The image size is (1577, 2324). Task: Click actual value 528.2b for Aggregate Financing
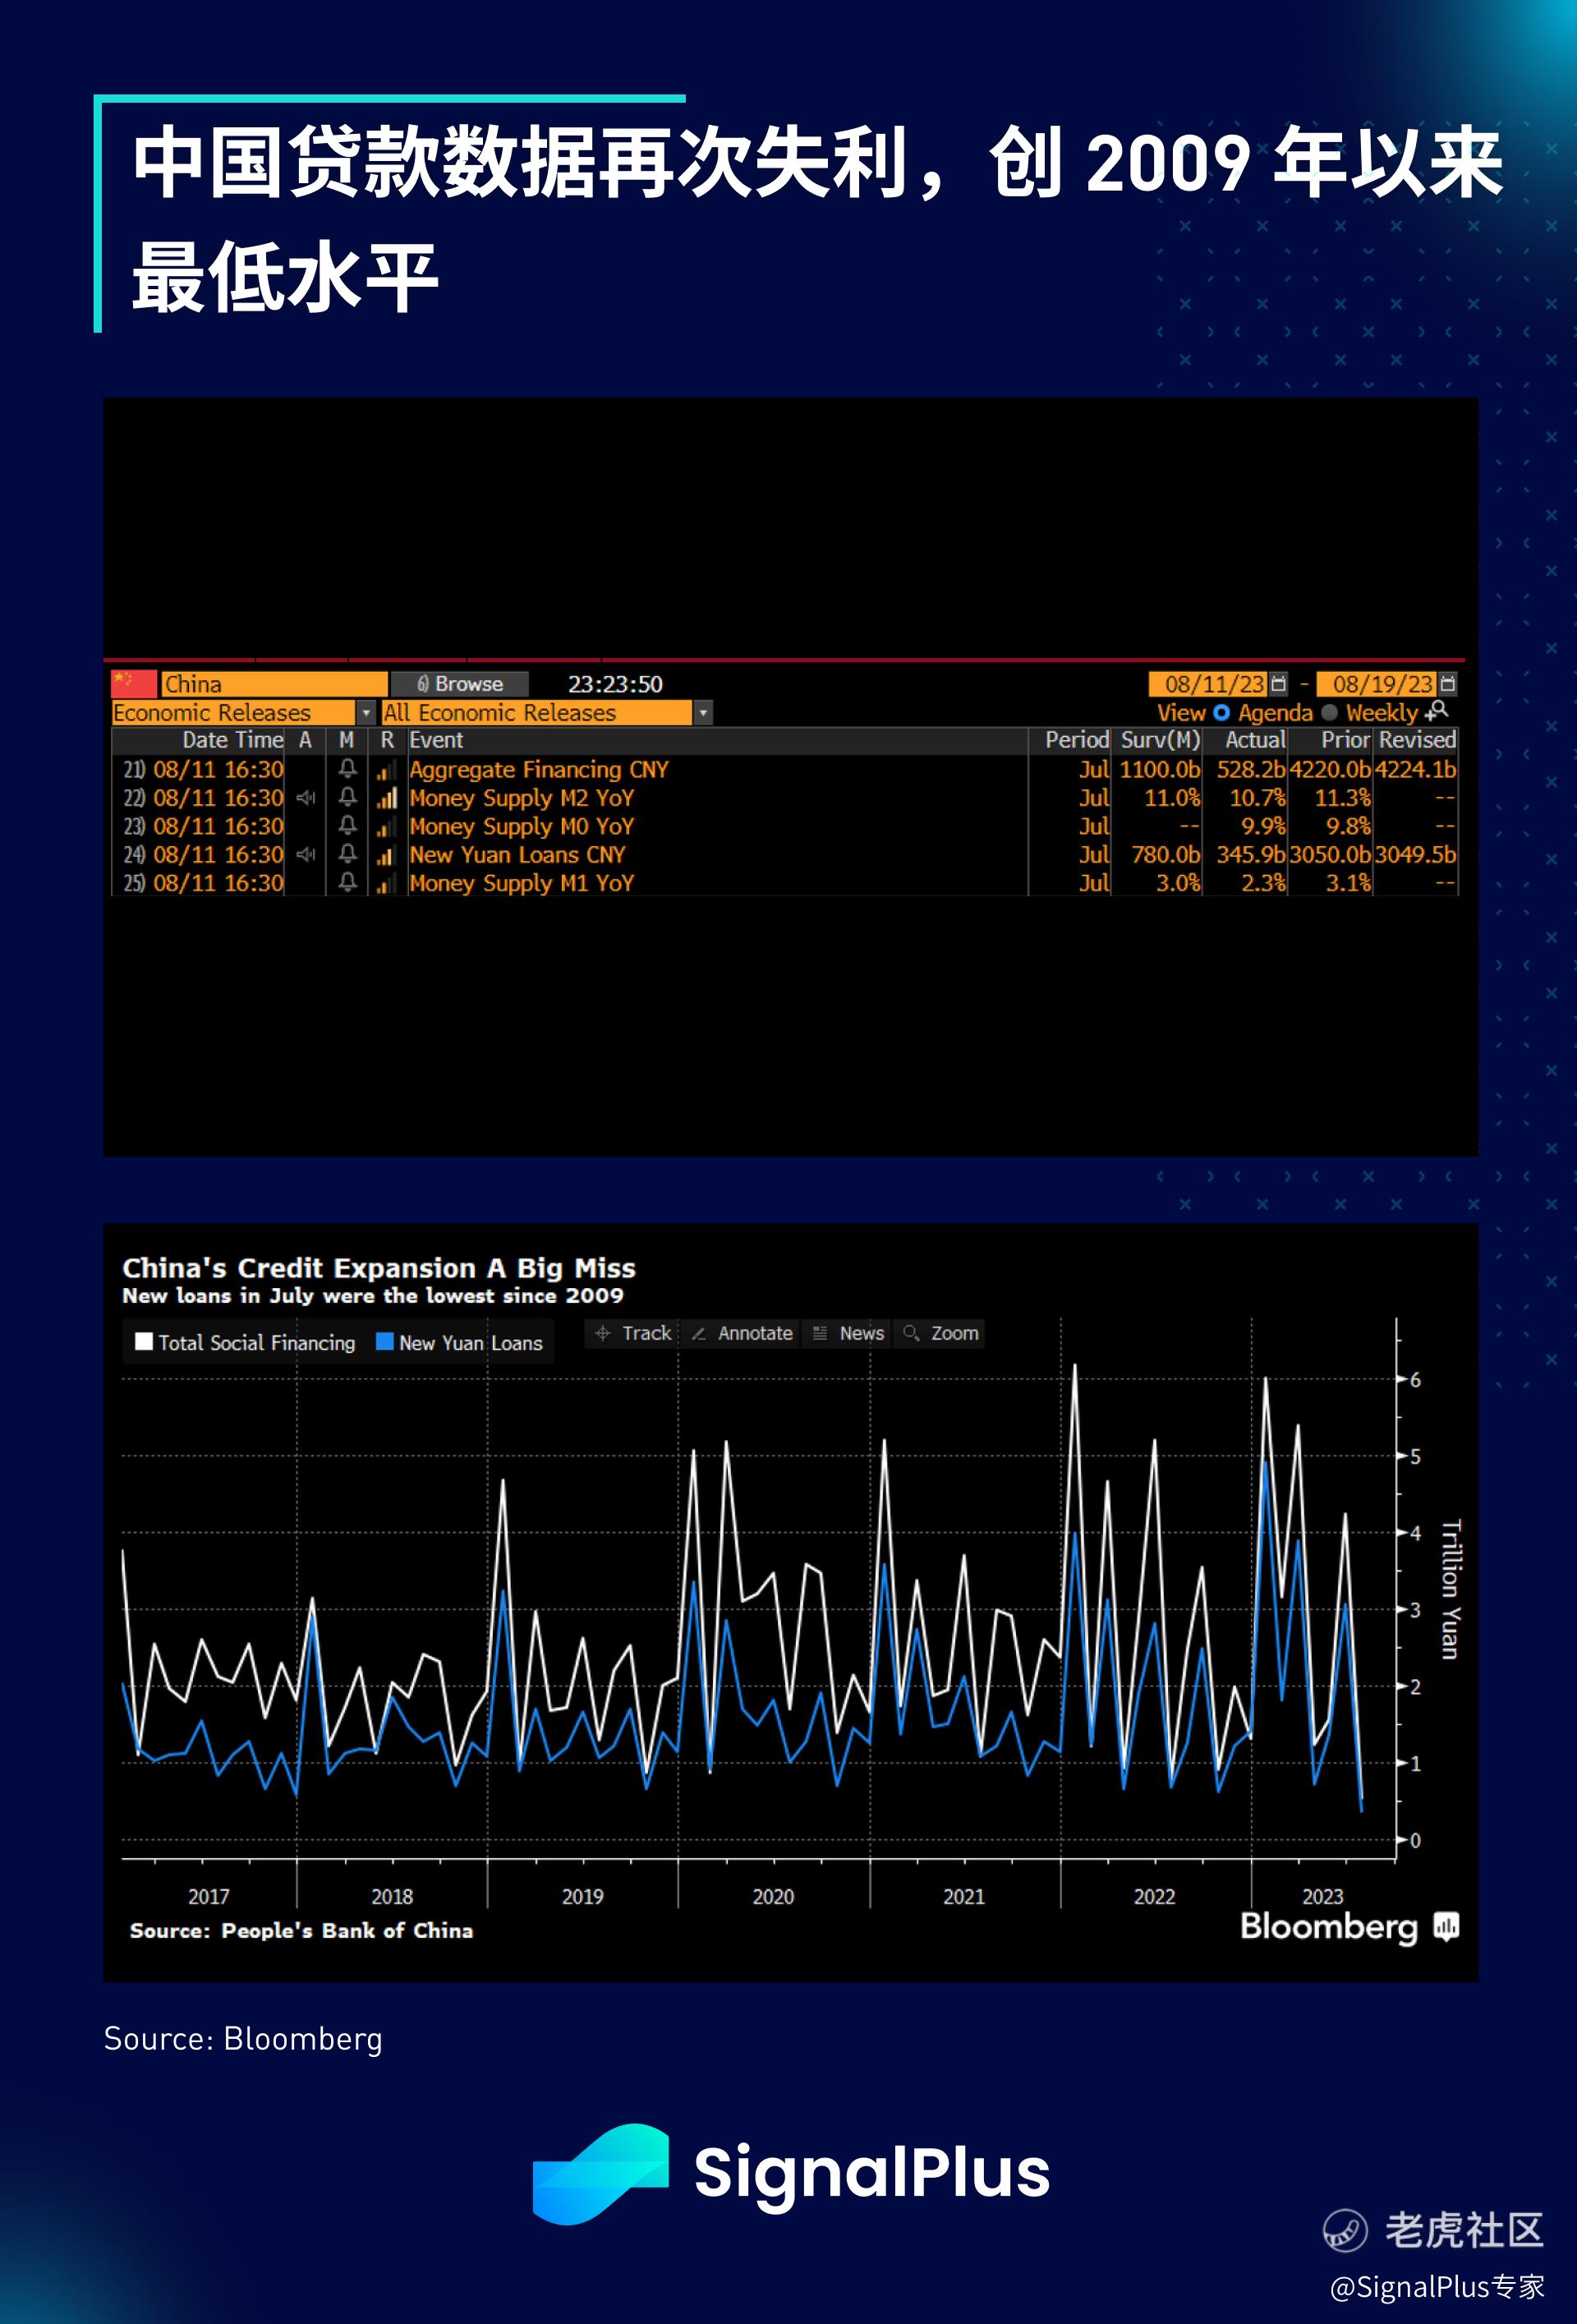point(1250,769)
